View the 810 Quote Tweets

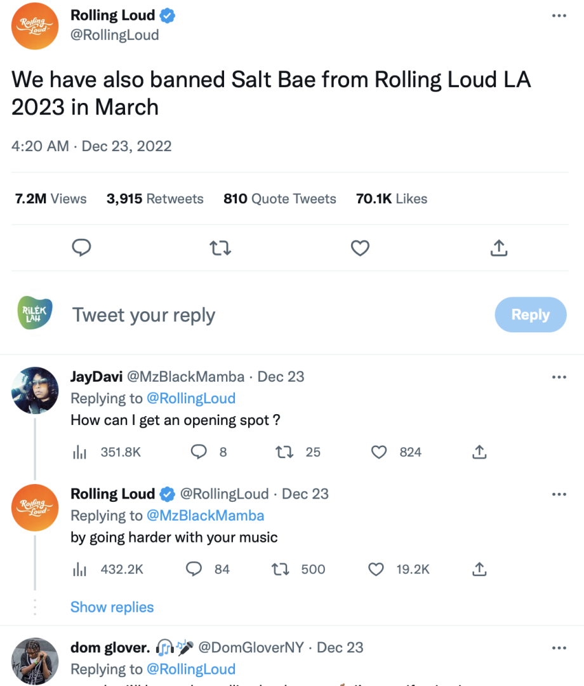click(x=280, y=199)
